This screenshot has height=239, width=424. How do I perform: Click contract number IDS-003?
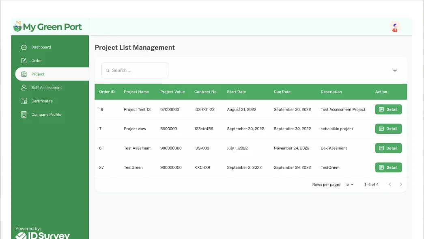coord(202,148)
